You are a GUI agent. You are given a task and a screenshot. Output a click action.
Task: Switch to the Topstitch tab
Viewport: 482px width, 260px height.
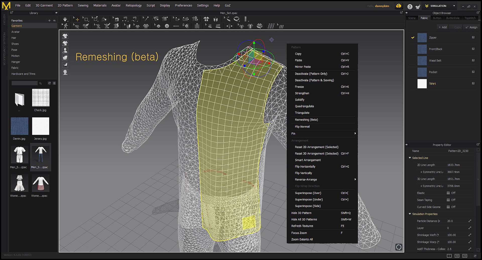pos(470,18)
